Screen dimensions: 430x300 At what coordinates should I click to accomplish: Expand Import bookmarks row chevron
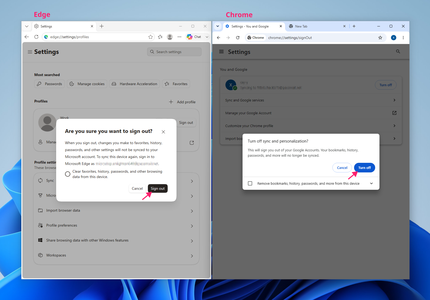tap(394, 139)
